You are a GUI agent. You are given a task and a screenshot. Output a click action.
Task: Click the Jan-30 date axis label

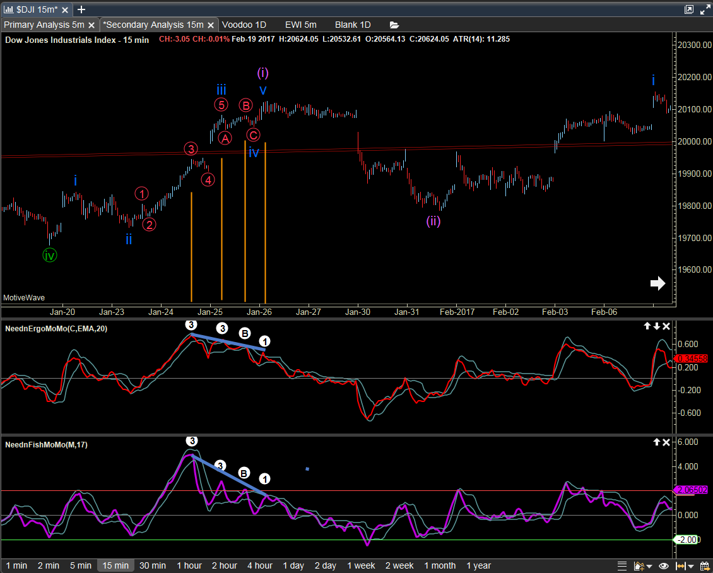(358, 312)
